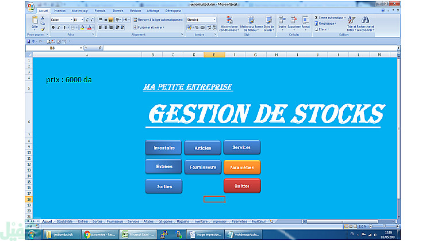Open gestiondustock folder in taskbar
This screenshot has width=426, height=241.
(62, 235)
